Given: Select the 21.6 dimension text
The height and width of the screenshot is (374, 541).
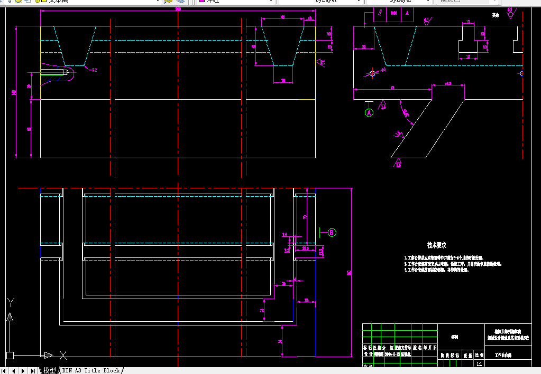Looking at the screenshot, I should coord(305,248).
